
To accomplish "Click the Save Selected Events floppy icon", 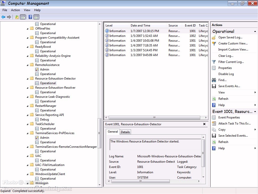I will tap(214, 136).
